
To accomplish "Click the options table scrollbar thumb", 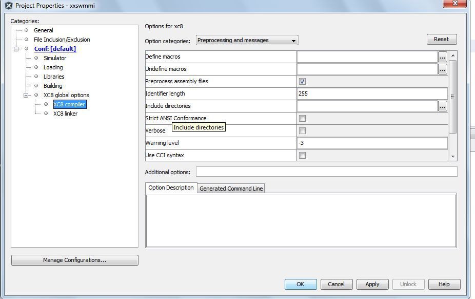I will pos(453,97).
